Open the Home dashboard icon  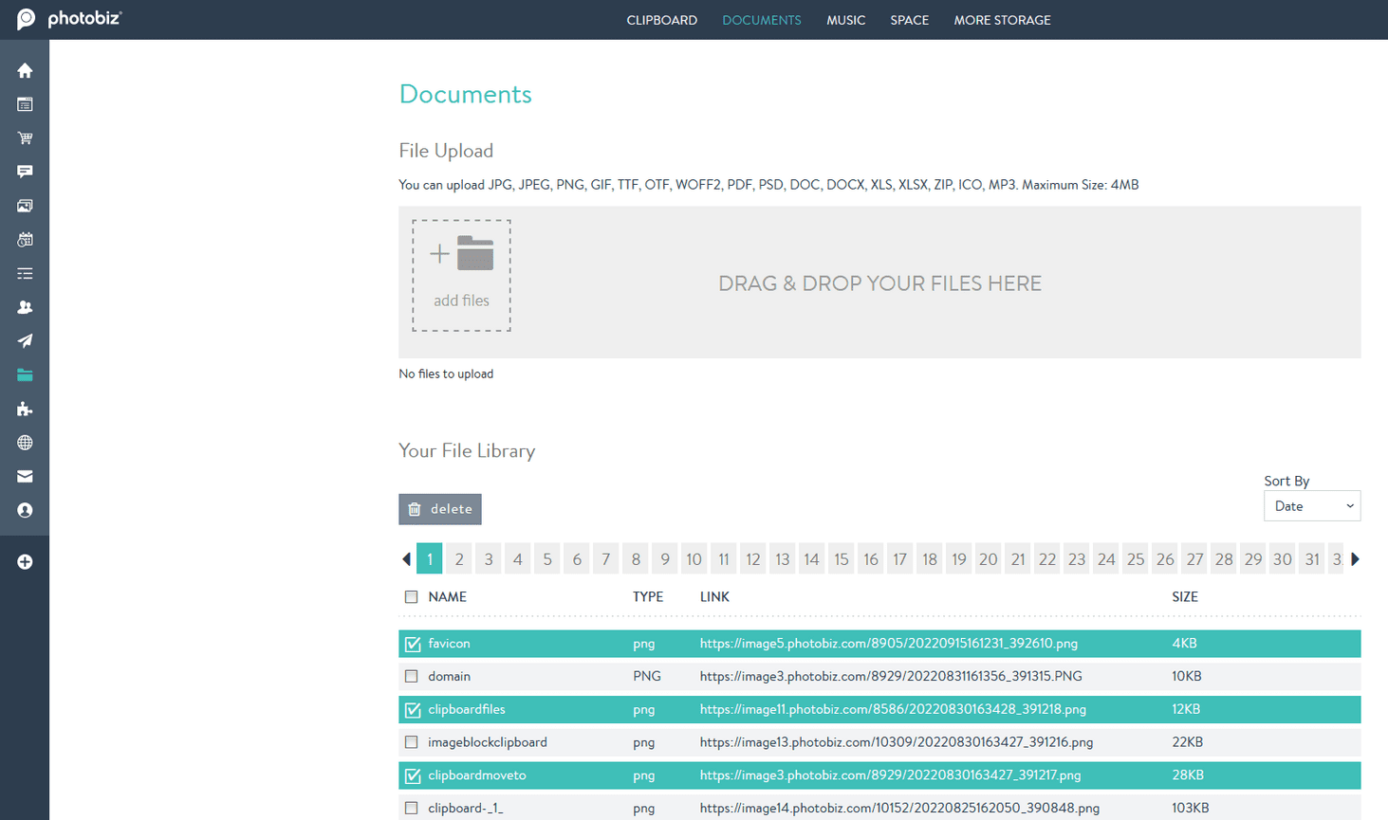click(24, 70)
